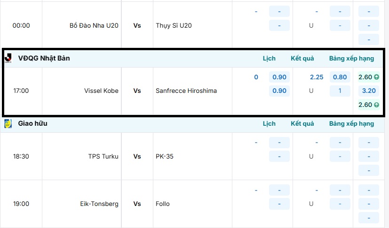Select the 3.20 draw odds button

point(369,91)
